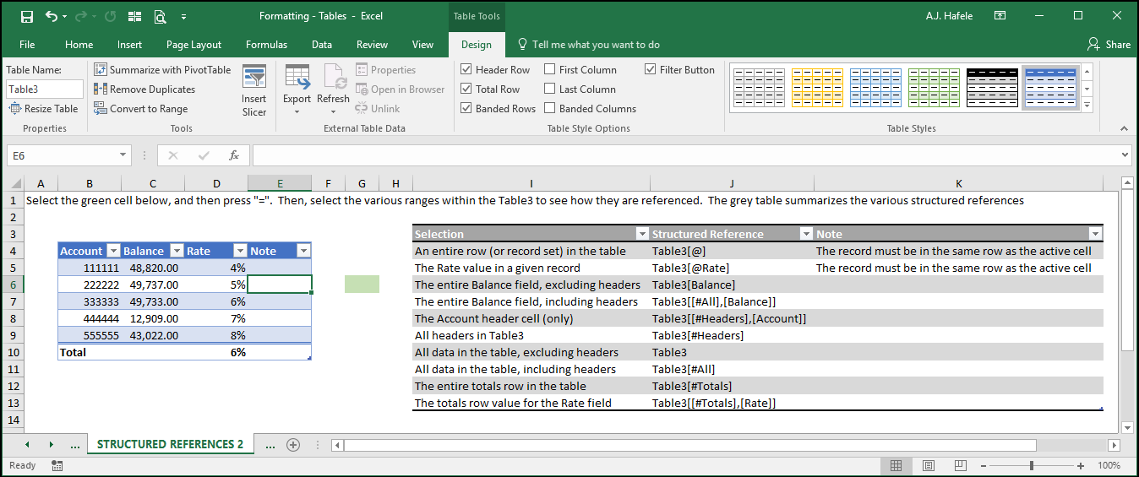The width and height of the screenshot is (1139, 477).
Task: Select the gold table style thumbnail
Action: tap(819, 88)
